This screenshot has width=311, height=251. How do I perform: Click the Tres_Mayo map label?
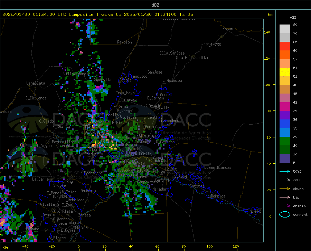125,93
